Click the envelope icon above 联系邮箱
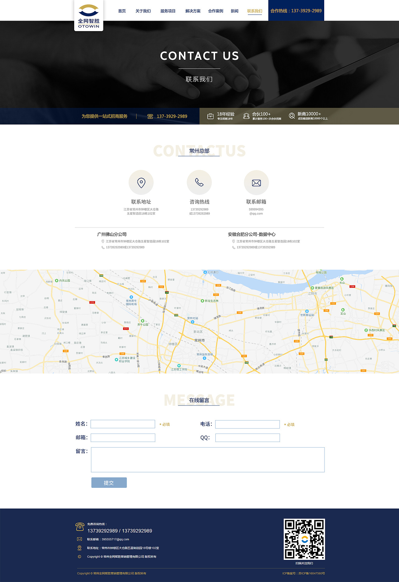Screen dimensions: 399x582 pos(256,183)
